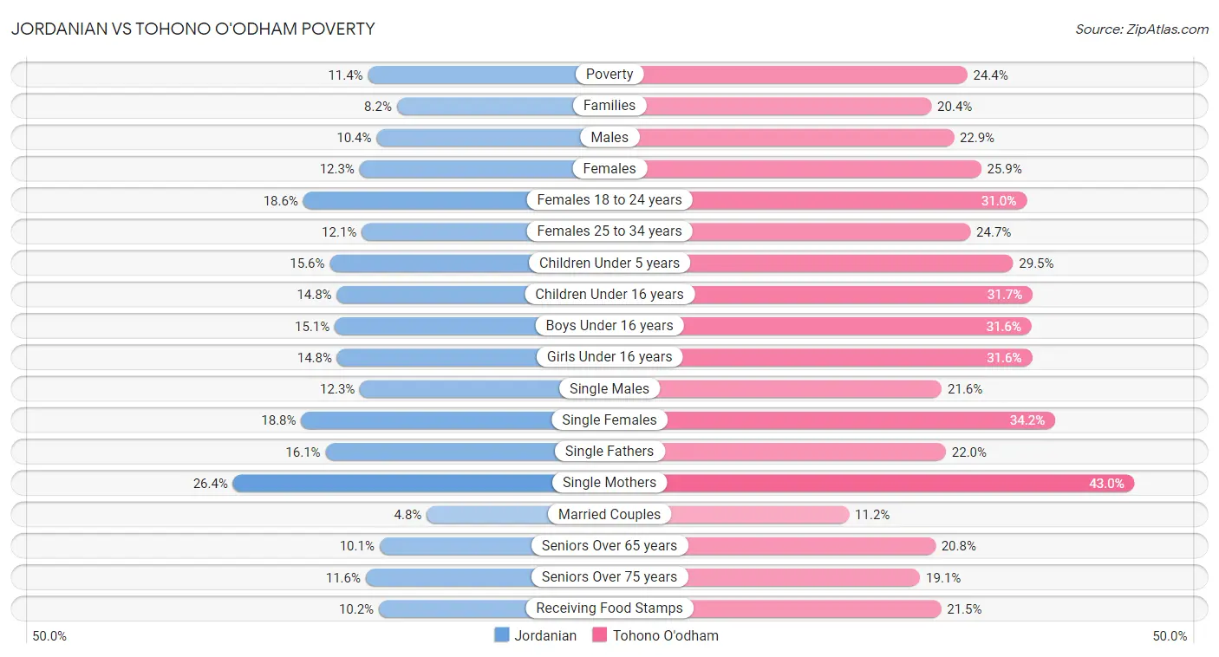Click the Females 18 to 24 years label
This screenshot has height=657, width=1219.
[x=609, y=200]
